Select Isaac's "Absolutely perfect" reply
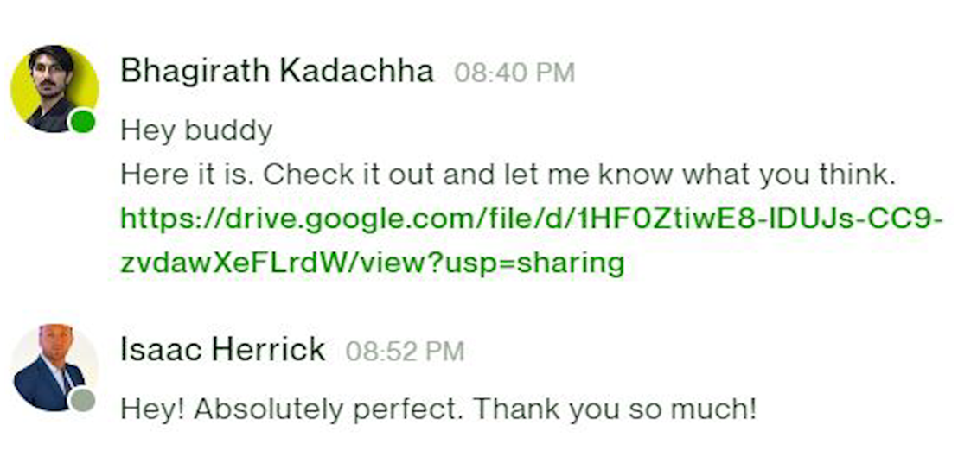This screenshot has height=476, width=958. click(x=437, y=407)
